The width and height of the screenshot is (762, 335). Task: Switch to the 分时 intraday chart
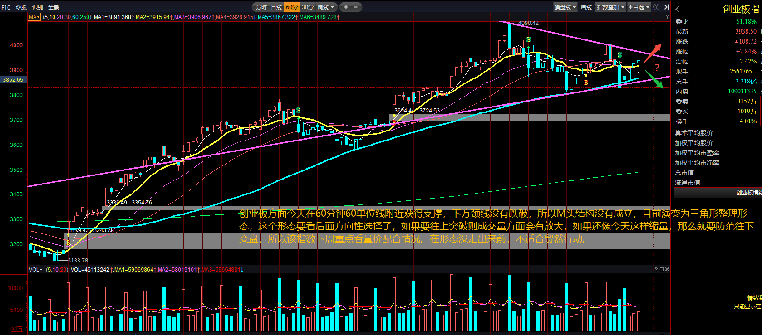click(261, 7)
